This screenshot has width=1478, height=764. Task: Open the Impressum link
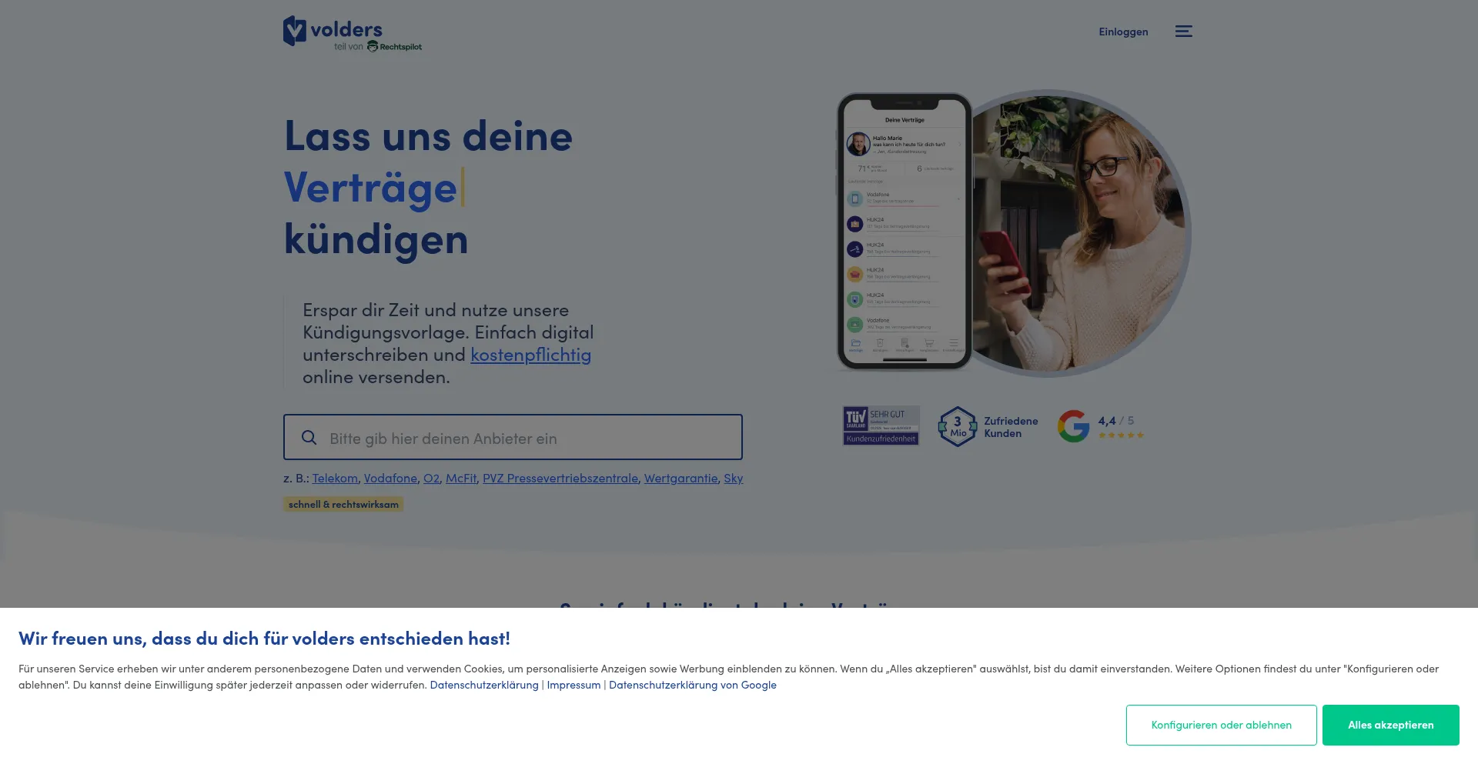pos(573,685)
